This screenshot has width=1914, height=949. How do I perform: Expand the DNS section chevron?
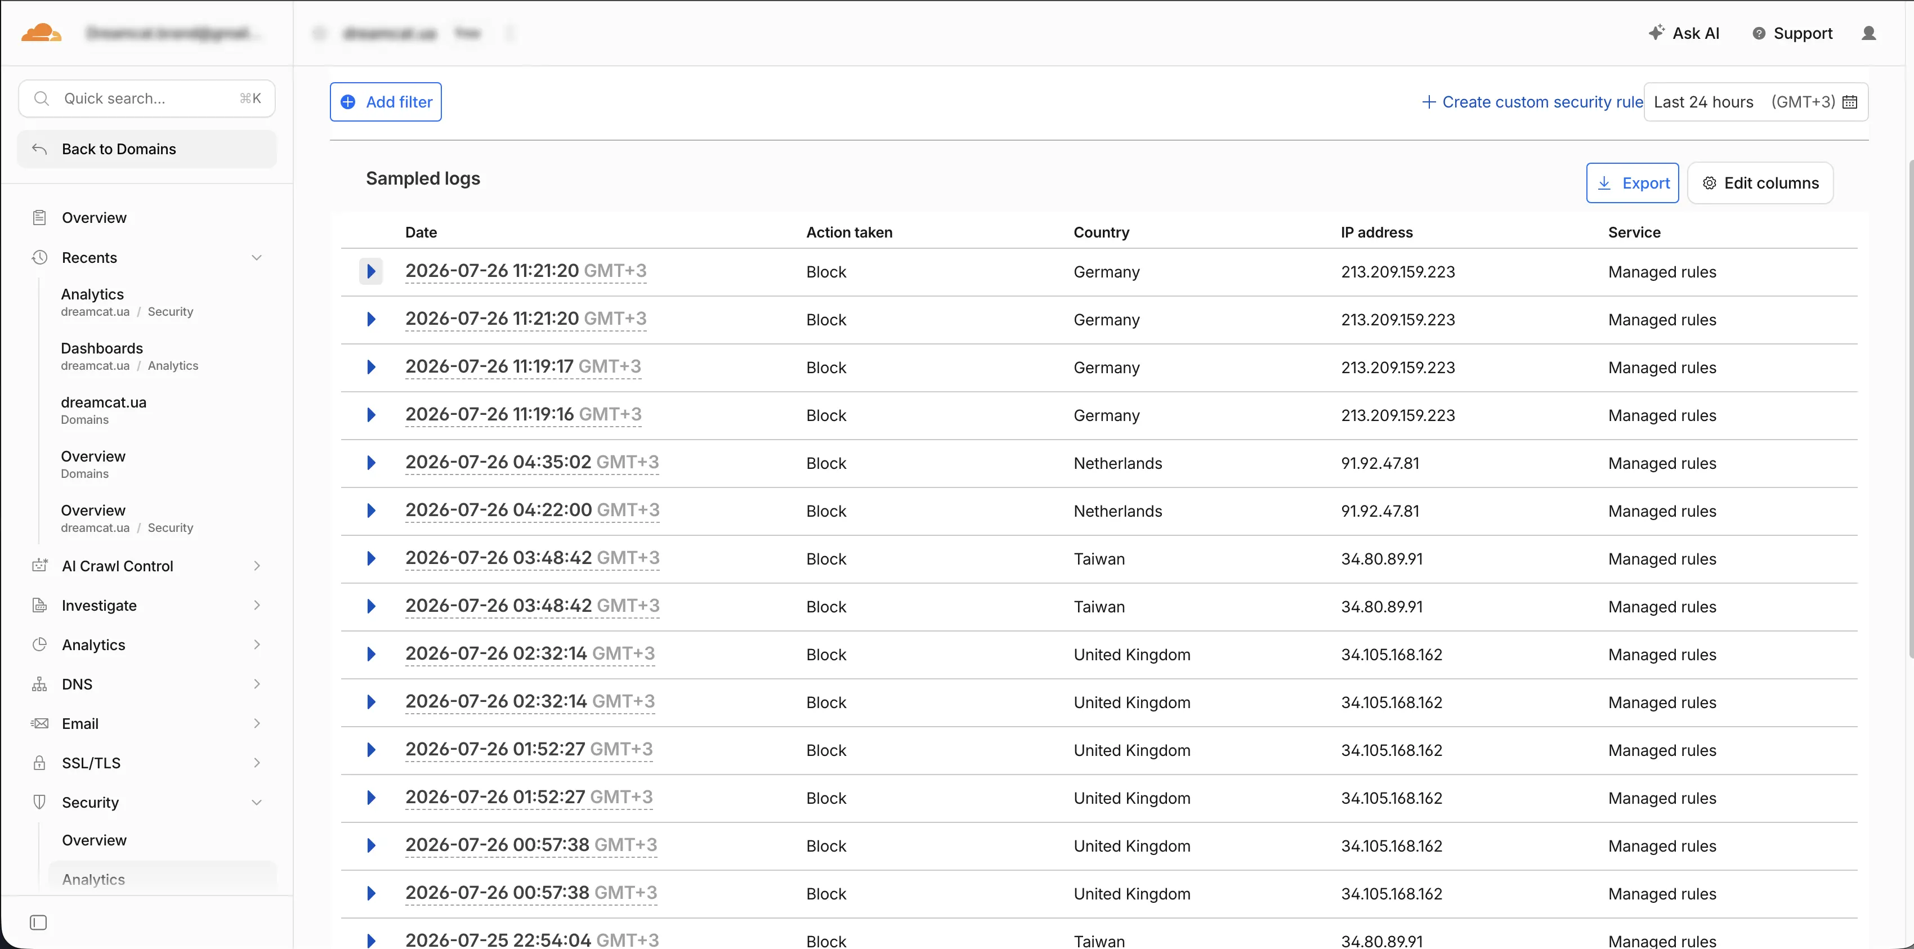click(256, 684)
